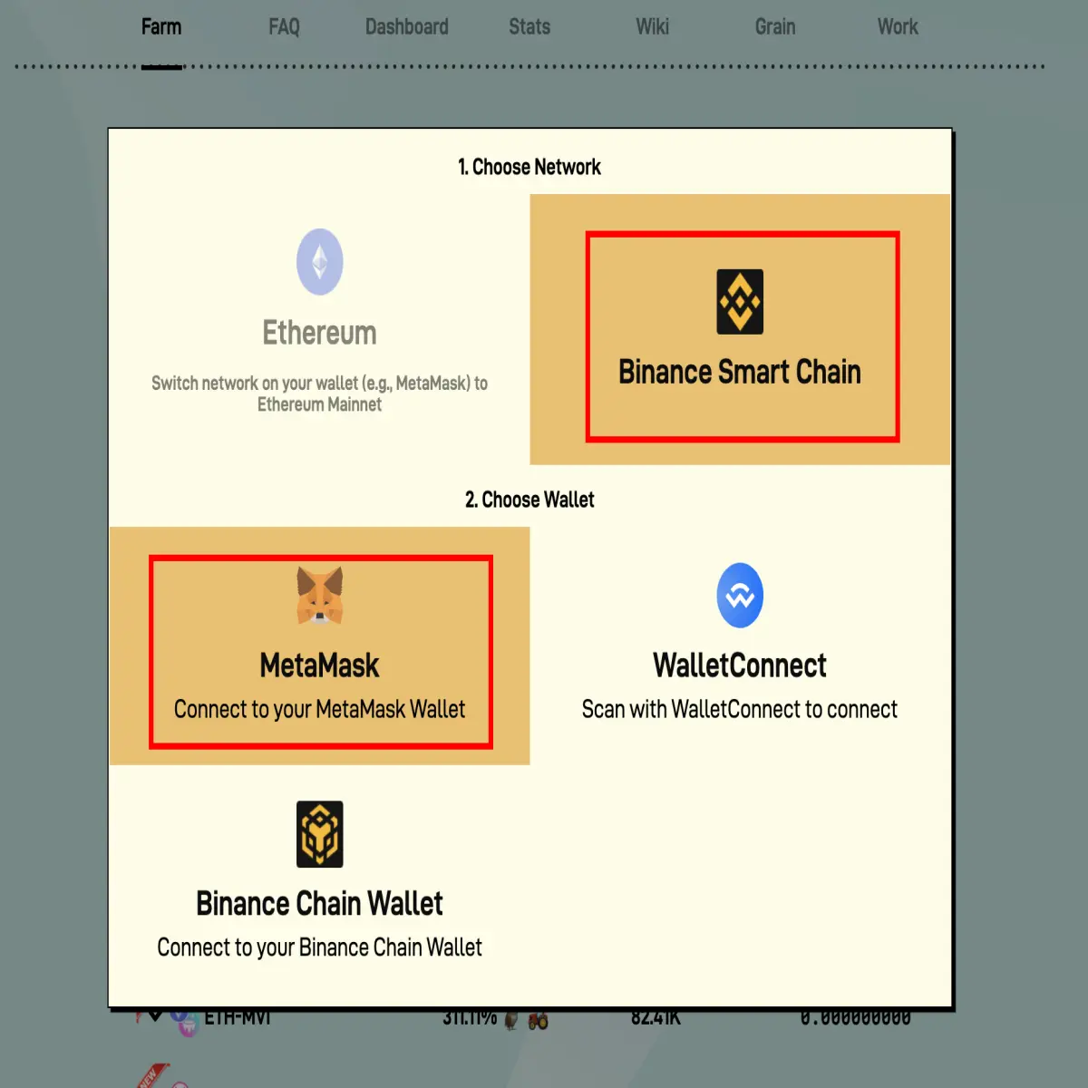
Task: Click the tractor icon beside the APY
Action: point(539,1021)
